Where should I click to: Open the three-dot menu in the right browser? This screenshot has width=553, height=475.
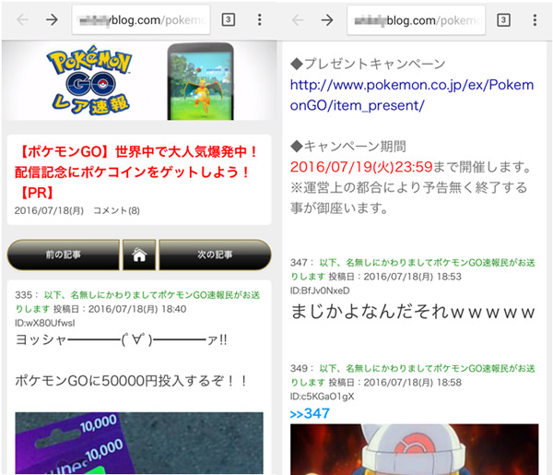(x=534, y=20)
